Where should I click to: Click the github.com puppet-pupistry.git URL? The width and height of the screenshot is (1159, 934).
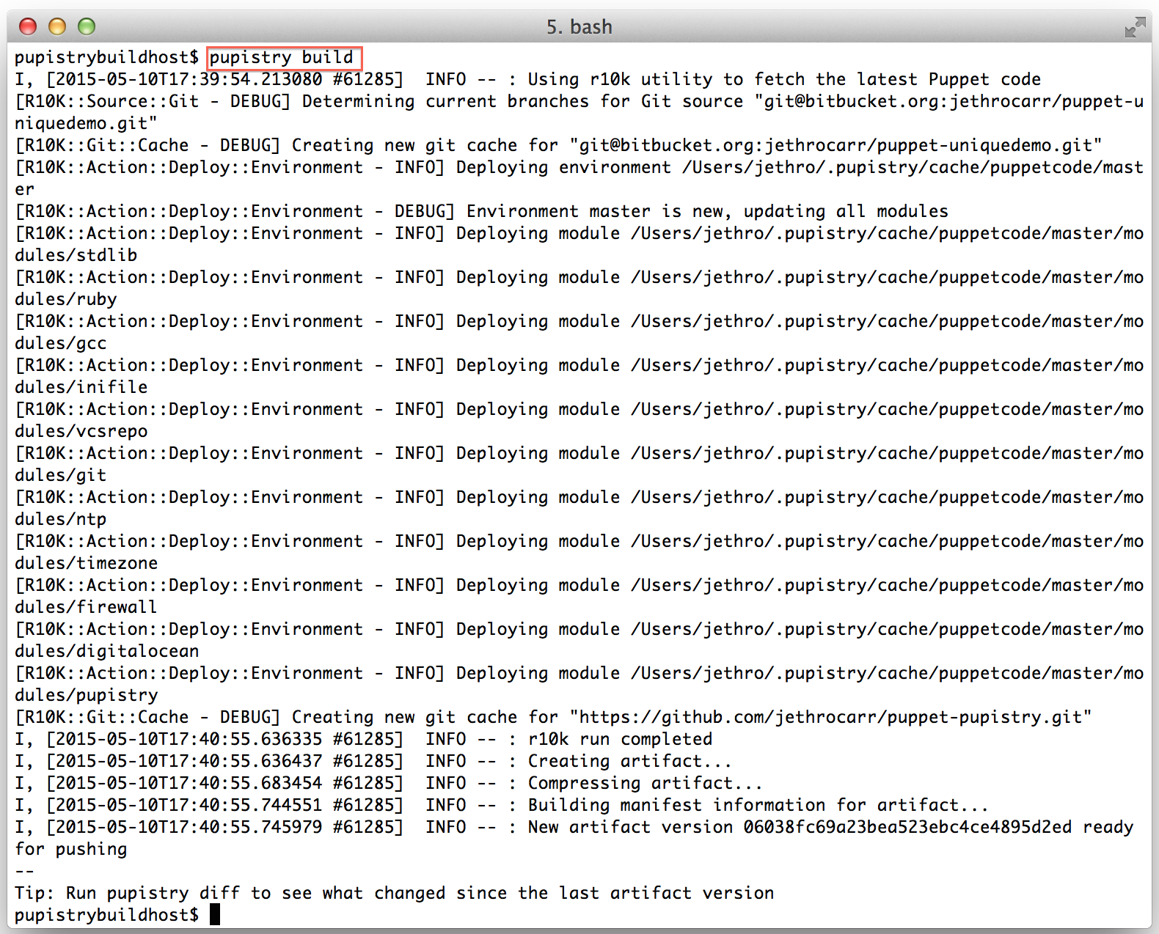click(831, 717)
